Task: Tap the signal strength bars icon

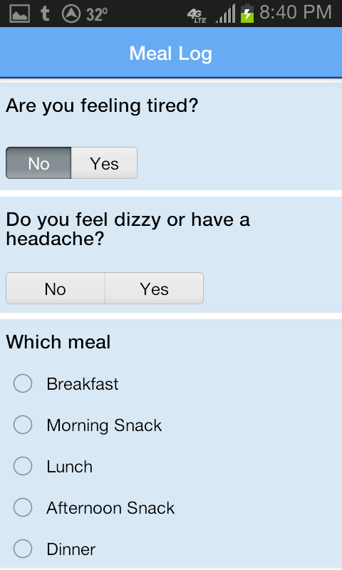Action: [x=225, y=14]
